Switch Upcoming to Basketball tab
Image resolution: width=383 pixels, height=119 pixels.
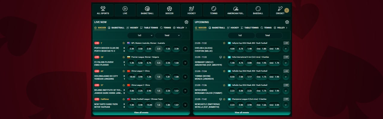(x=217, y=28)
